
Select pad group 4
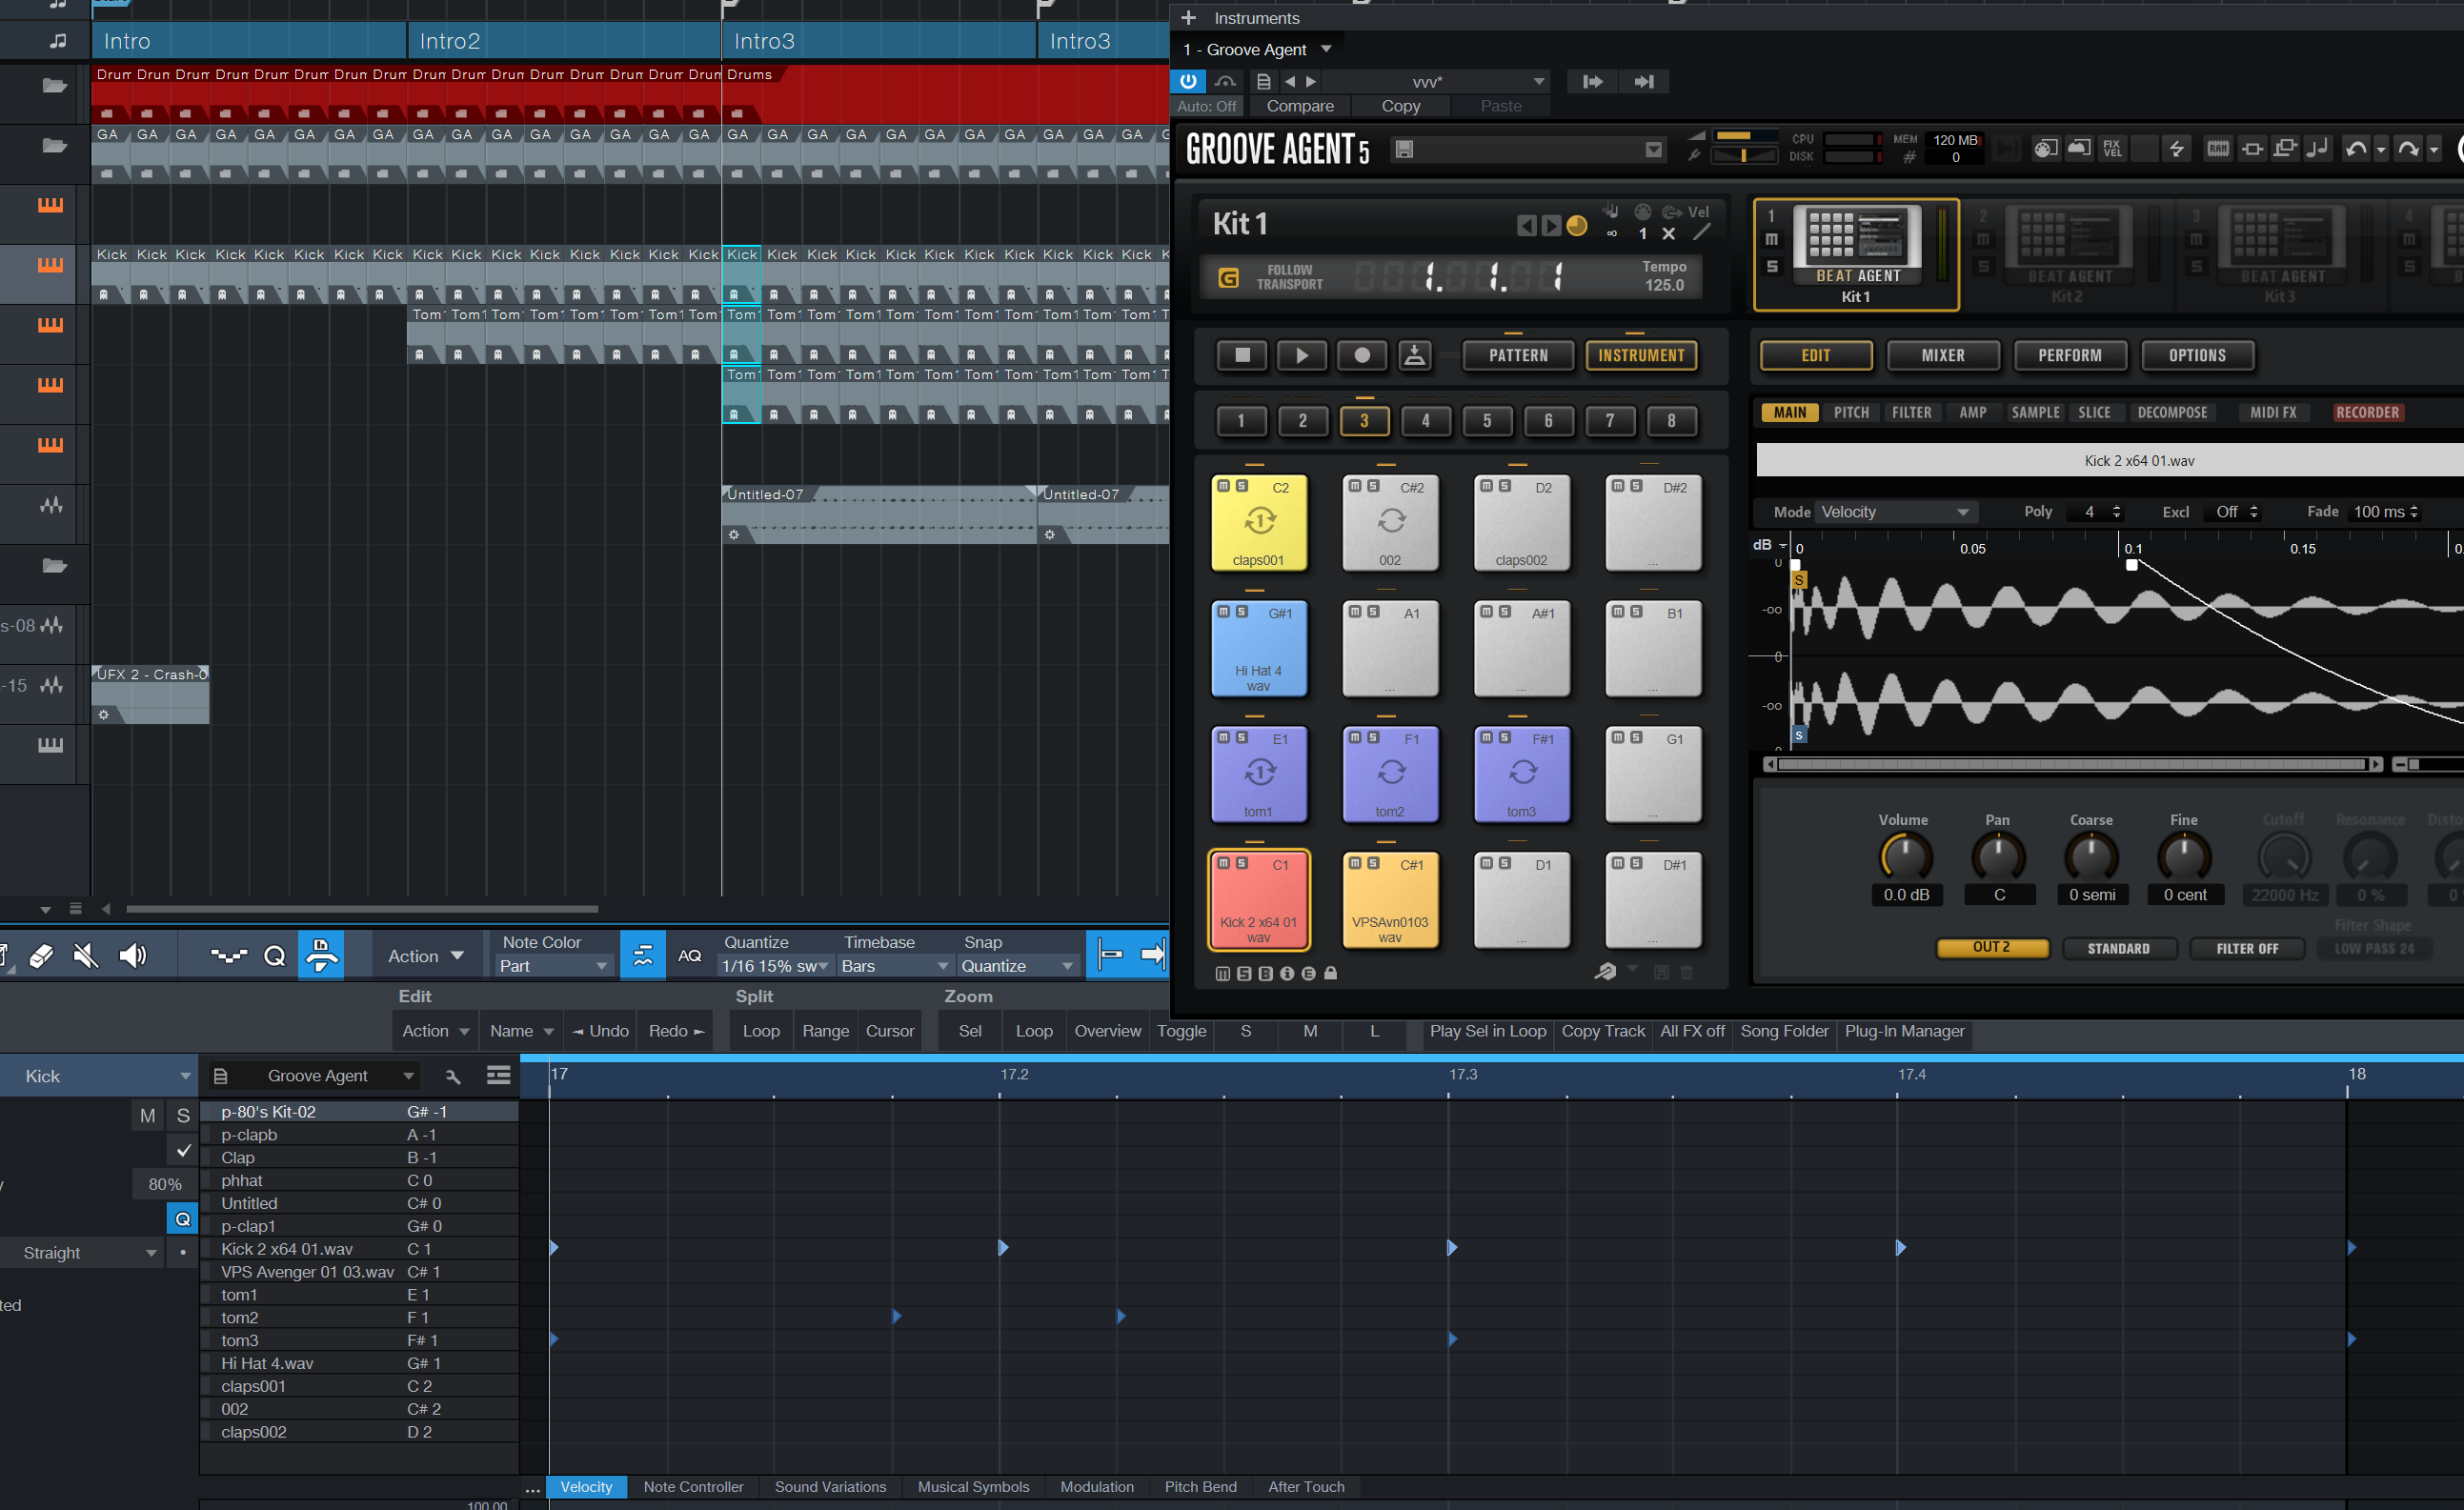pos(1426,421)
